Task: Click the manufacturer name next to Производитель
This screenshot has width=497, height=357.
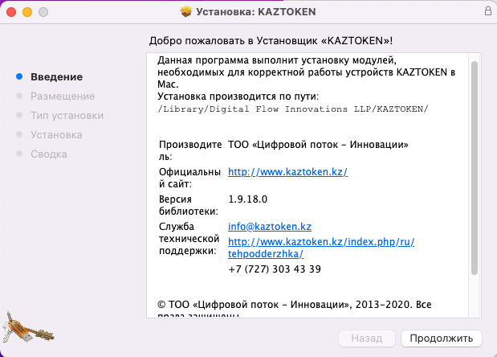Action: (x=318, y=145)
